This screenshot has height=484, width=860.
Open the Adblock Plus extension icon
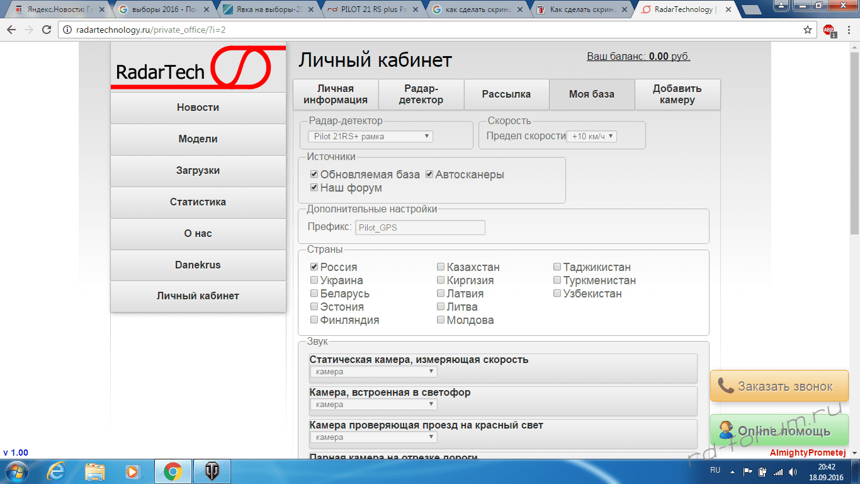pos(829,30)
